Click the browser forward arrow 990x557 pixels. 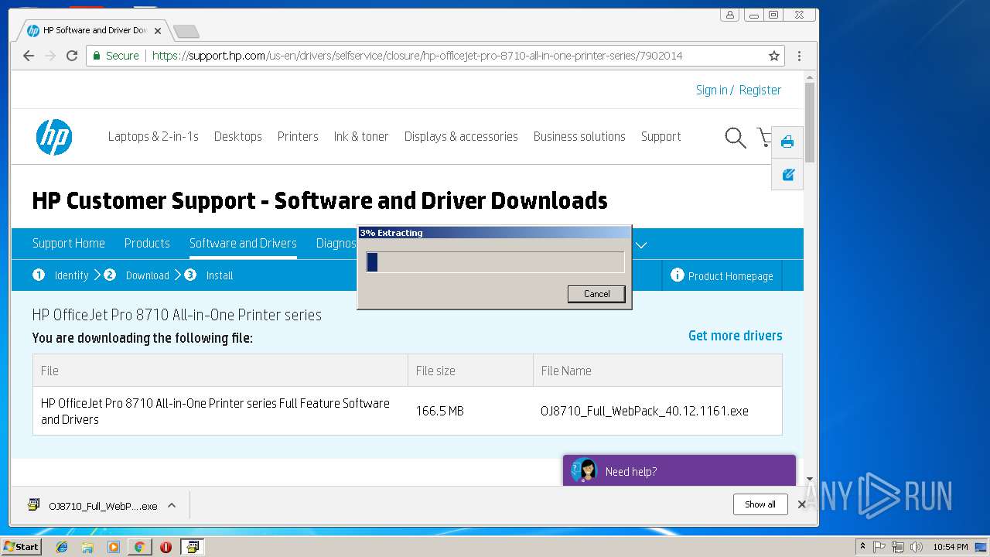click(x=50, y=56)
